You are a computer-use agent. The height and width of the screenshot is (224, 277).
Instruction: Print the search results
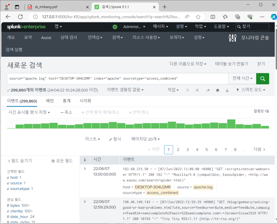tap(218, 90)
